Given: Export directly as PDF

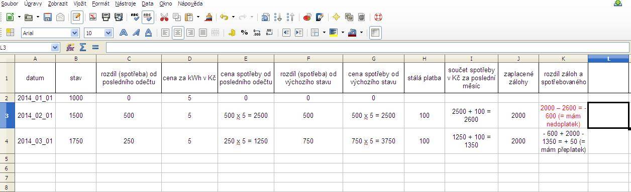Looking at the screenshot, I should (x=93, y=17).
